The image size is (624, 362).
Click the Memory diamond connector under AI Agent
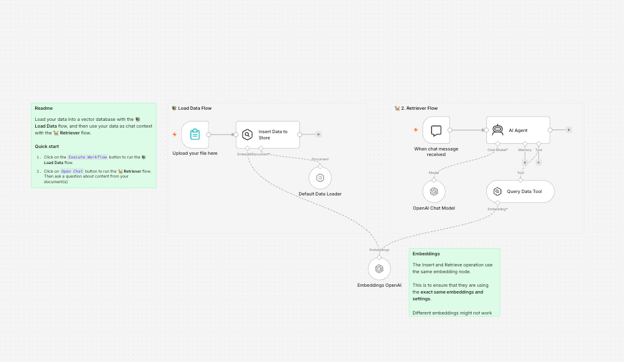point(525,144)
